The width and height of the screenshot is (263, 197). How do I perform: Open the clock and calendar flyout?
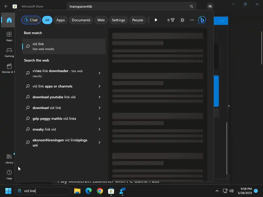tap(245, 191)
